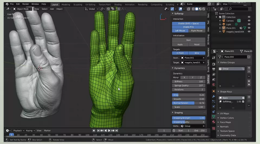Expand the Vertex Colors section
This screenshot has height=144, width=260.
pyautogui.click(x=218, y=118)
